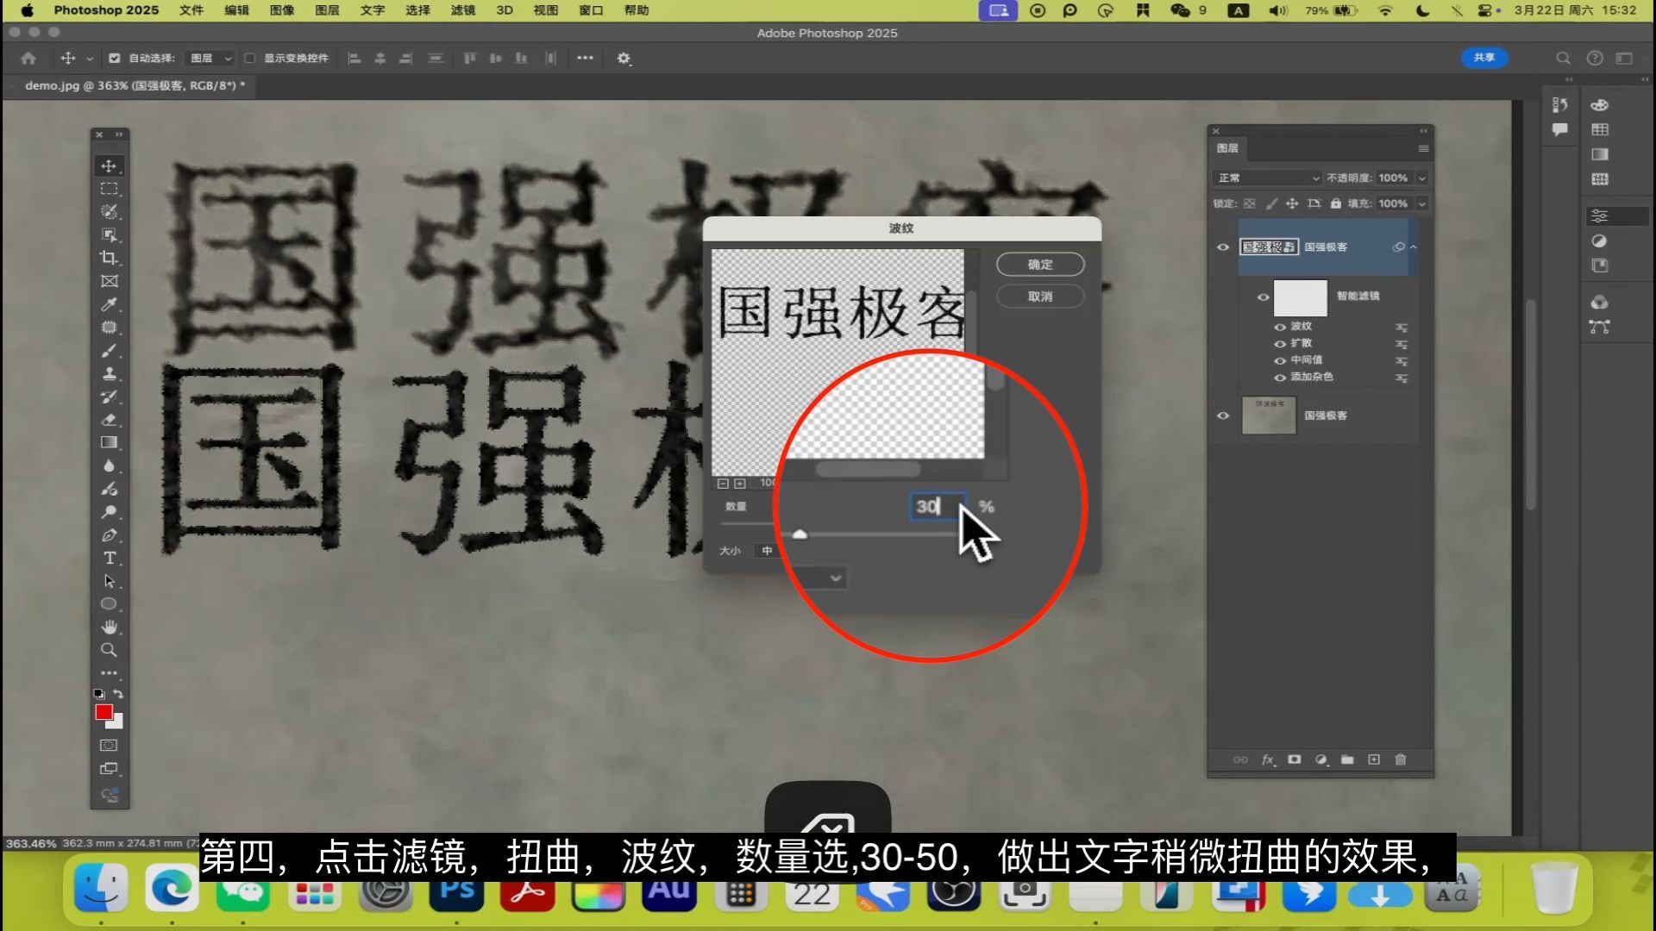Enable the 显示变换控件 checkbox
This screenshot has height=931, width=1656.
250,58
